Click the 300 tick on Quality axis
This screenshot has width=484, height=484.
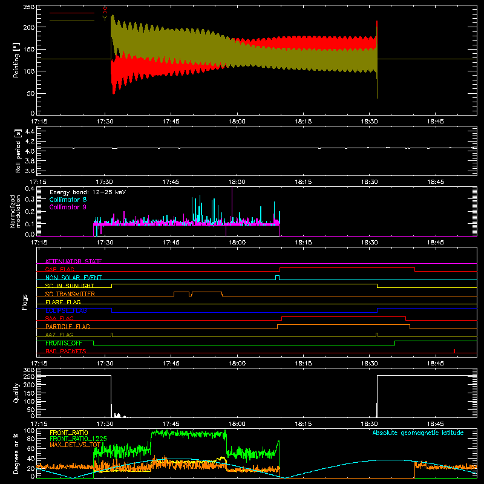(29, 370)
